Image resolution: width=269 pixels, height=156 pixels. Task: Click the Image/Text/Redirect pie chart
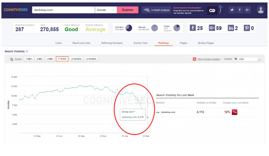point(177,28)
